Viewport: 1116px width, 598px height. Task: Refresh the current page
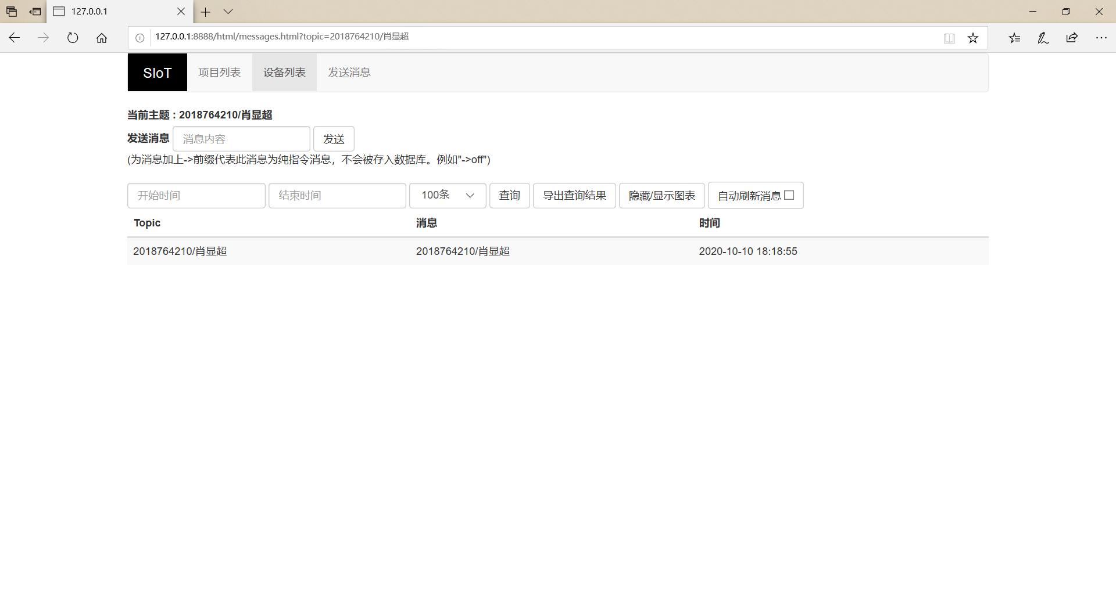pyautogui.click(x=72, y=37)
